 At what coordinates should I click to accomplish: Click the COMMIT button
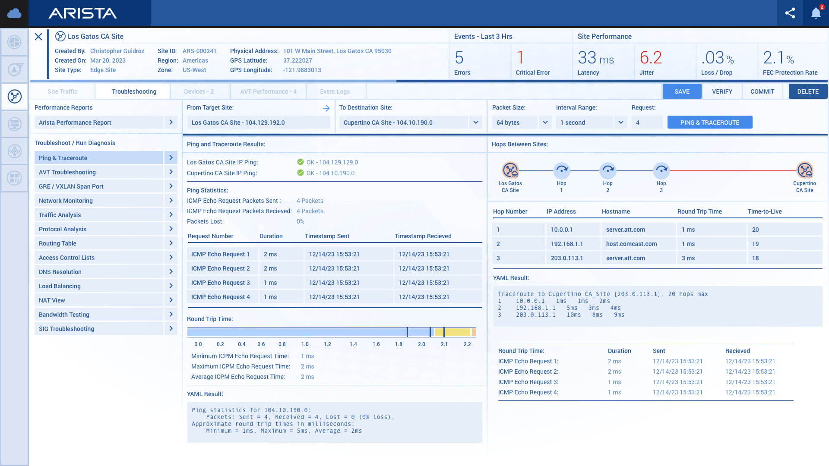tap(762, 91)
